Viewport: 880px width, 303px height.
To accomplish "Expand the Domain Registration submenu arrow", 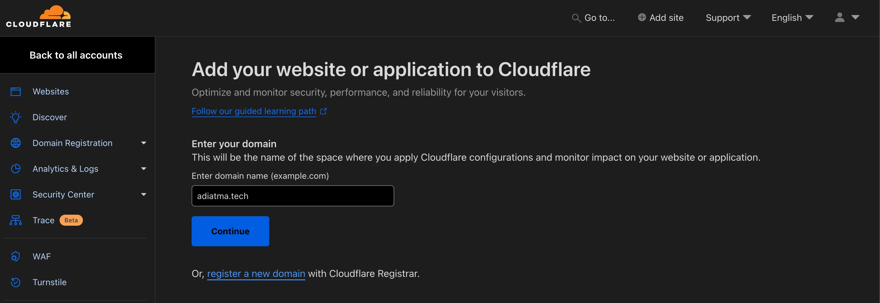I will click(144, 143).
